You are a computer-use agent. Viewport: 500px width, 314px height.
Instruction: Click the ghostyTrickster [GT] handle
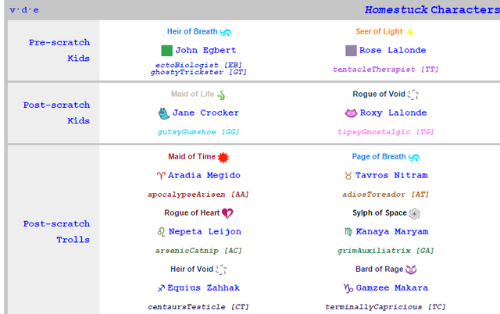[x=198, y=73]
